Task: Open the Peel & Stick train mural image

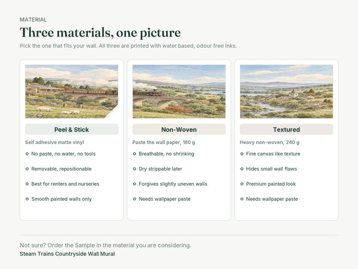Action: click(x=72, y=91)
